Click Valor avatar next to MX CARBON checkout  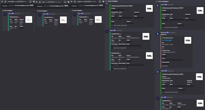(x=158, y=98)
